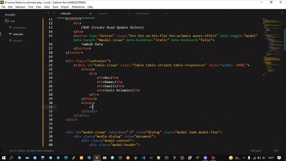Click the unsaved pencil icon on index.php tab

pos(90,13)
